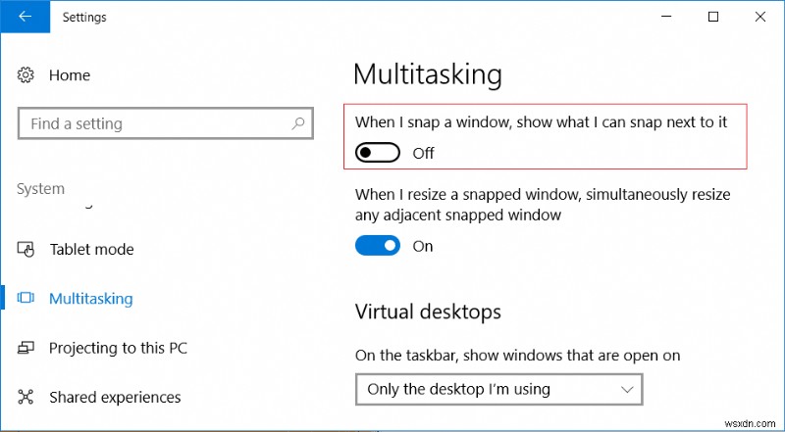Go to the Home settings page
The image size is (785, 432).
click(69, 75)
